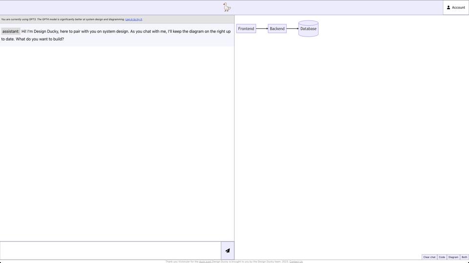Switch to Diagram view
This screenshot has height=263, width=469.
click(453, 257)
